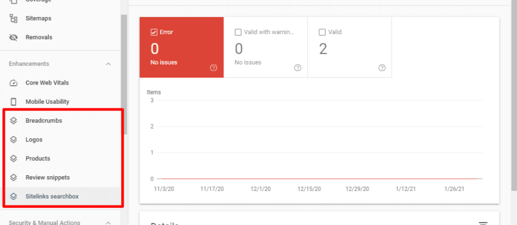517x225 pixels.
Task: Click the Products layers icon
Action: [13, 159]
